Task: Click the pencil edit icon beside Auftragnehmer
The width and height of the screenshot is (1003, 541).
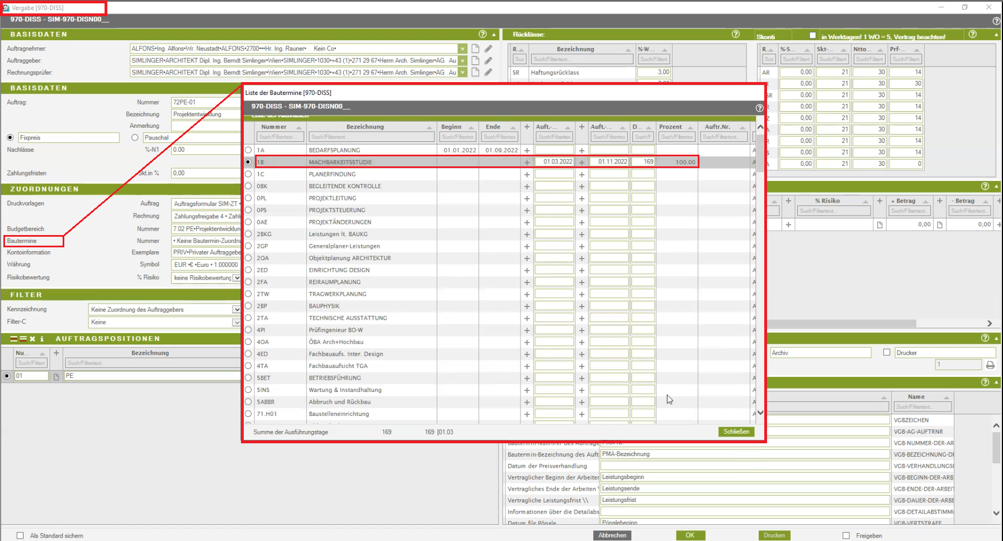Action: coord(488,49)
